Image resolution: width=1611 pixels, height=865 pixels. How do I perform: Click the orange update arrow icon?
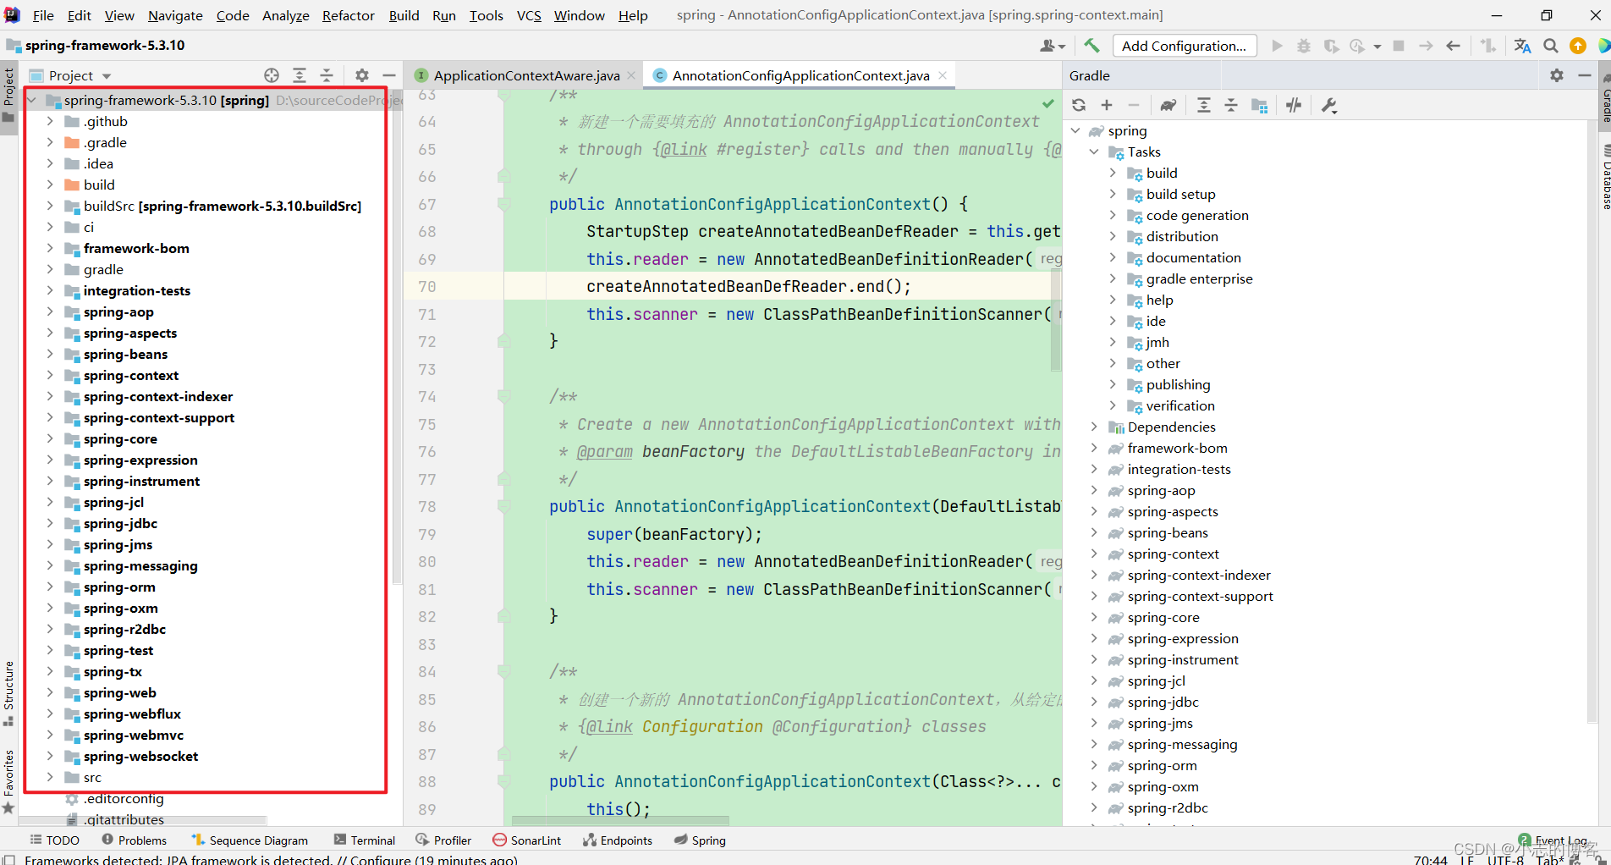tap(1578, 46)
